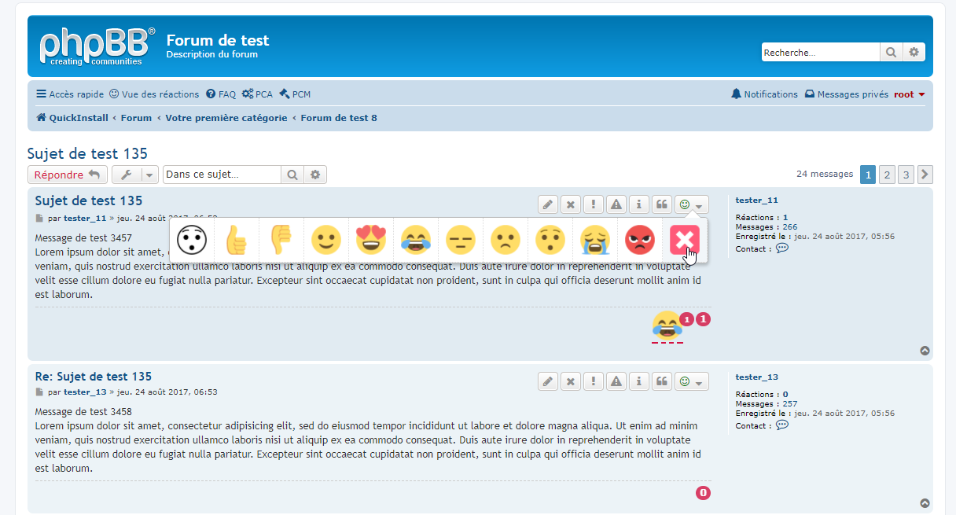Viewport: 956px width, 515px height.
Task: Open reactions dropdown on second post
Action: [691, 381]
